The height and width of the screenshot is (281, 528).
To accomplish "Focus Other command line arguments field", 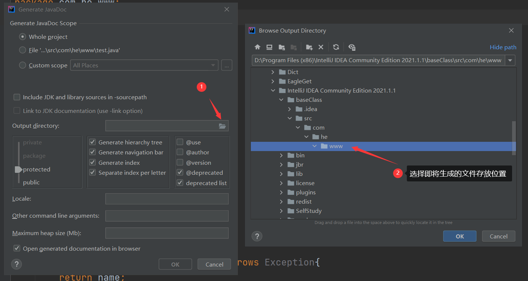I will [167, 216].
